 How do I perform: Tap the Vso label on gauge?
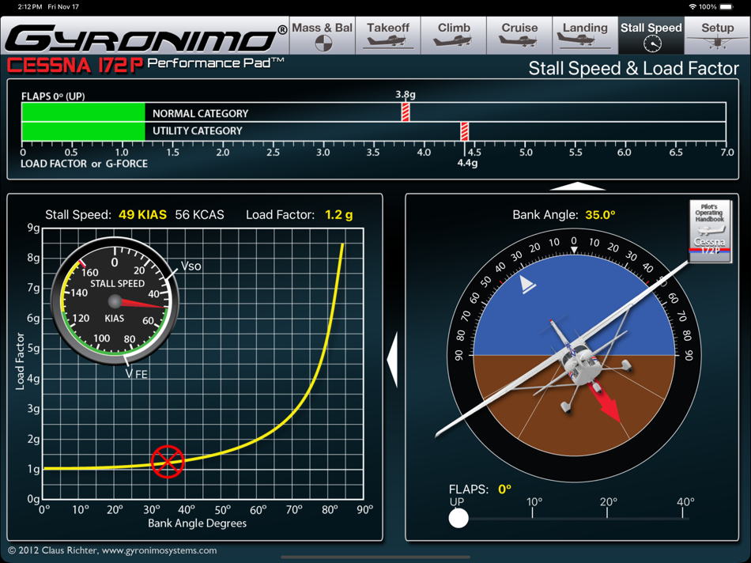(191, 266)
